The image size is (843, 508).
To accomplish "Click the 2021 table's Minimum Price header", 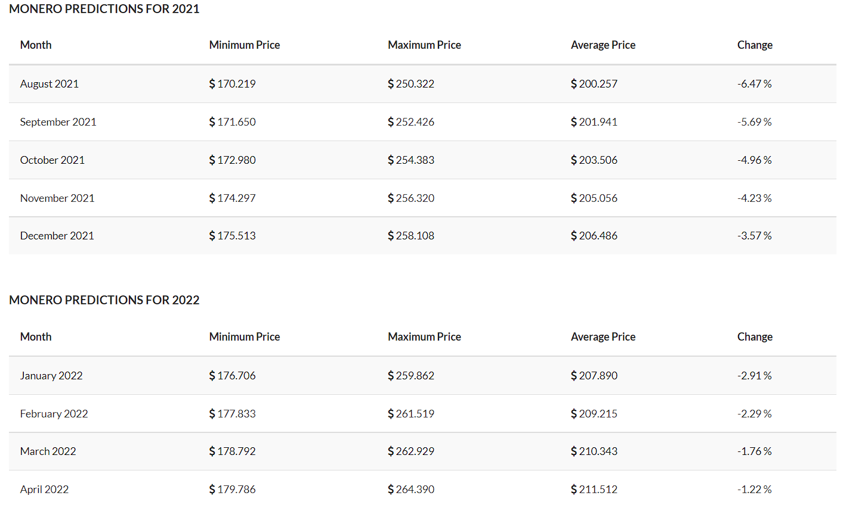I will (x=244, y=45).
